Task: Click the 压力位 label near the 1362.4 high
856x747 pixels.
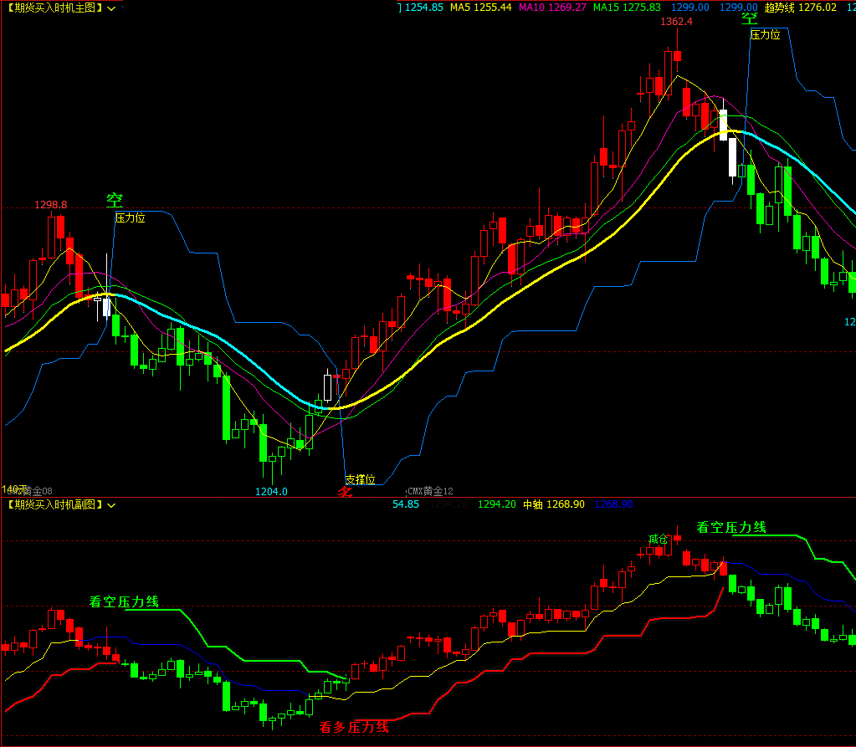Action: click(766, 35)
